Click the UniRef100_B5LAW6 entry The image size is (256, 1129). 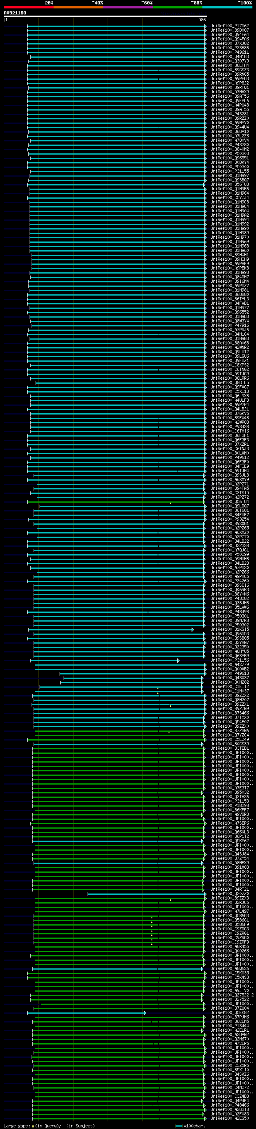[229, 607]
